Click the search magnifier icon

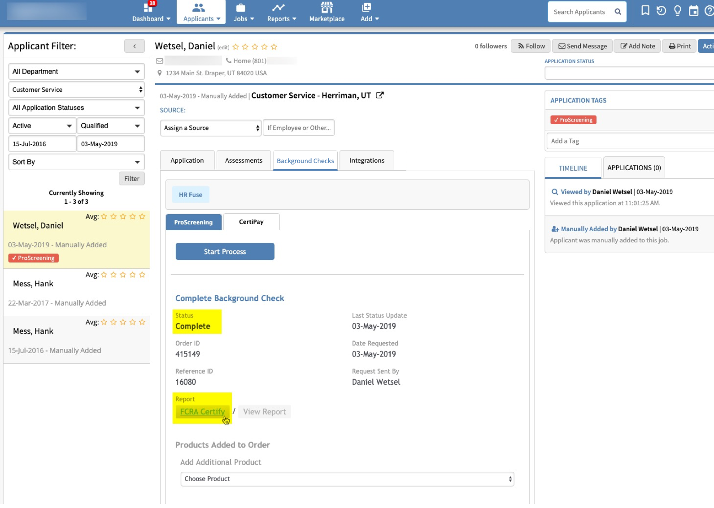[618, 12]
